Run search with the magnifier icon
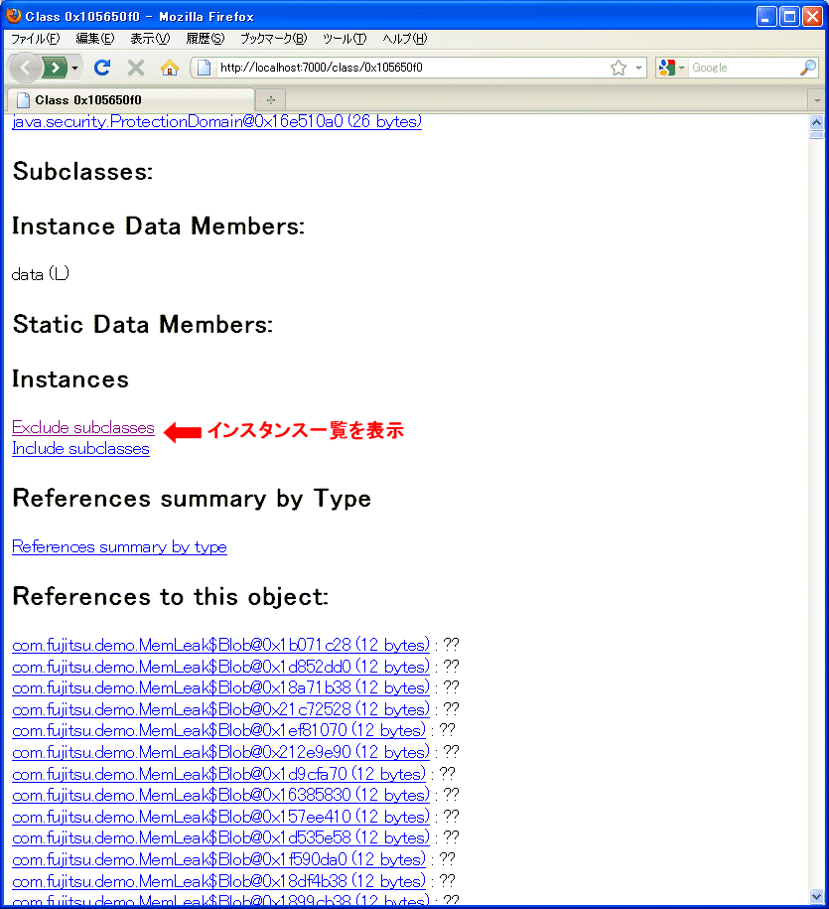The image size is (829, 909). [x=807, y=68]
